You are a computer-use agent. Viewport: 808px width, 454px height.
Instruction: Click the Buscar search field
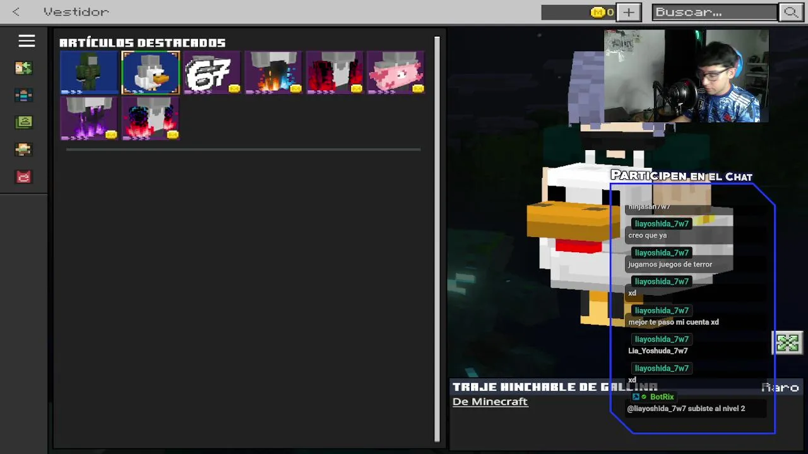[715, 12]
